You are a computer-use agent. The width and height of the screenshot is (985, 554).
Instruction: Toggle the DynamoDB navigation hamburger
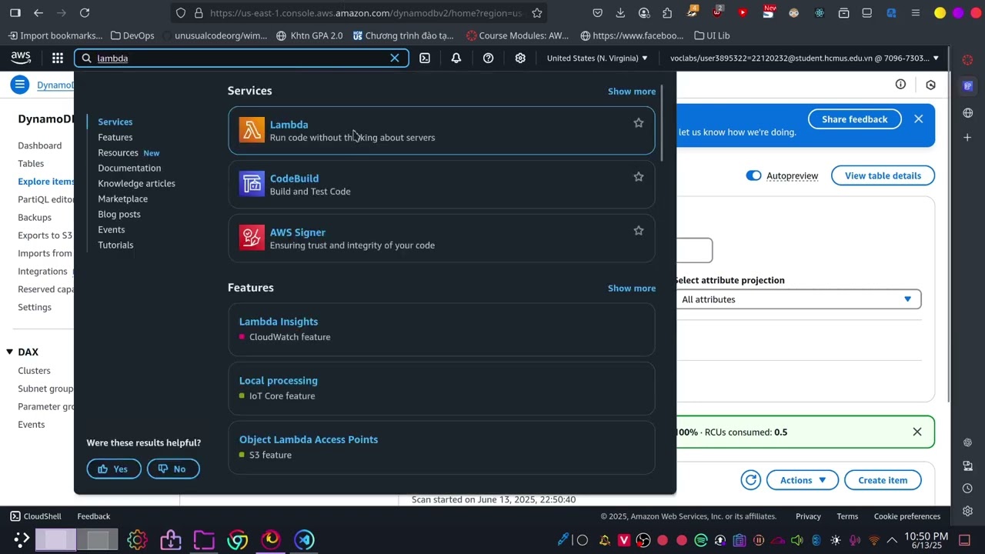[20, 85]
